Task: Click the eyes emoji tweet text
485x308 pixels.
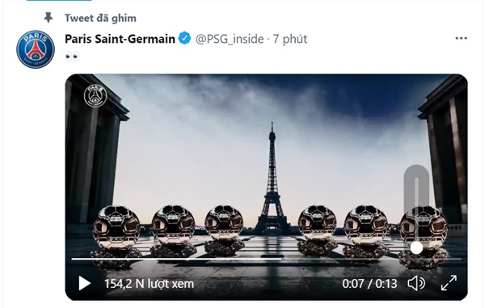Action: [73, 57]
